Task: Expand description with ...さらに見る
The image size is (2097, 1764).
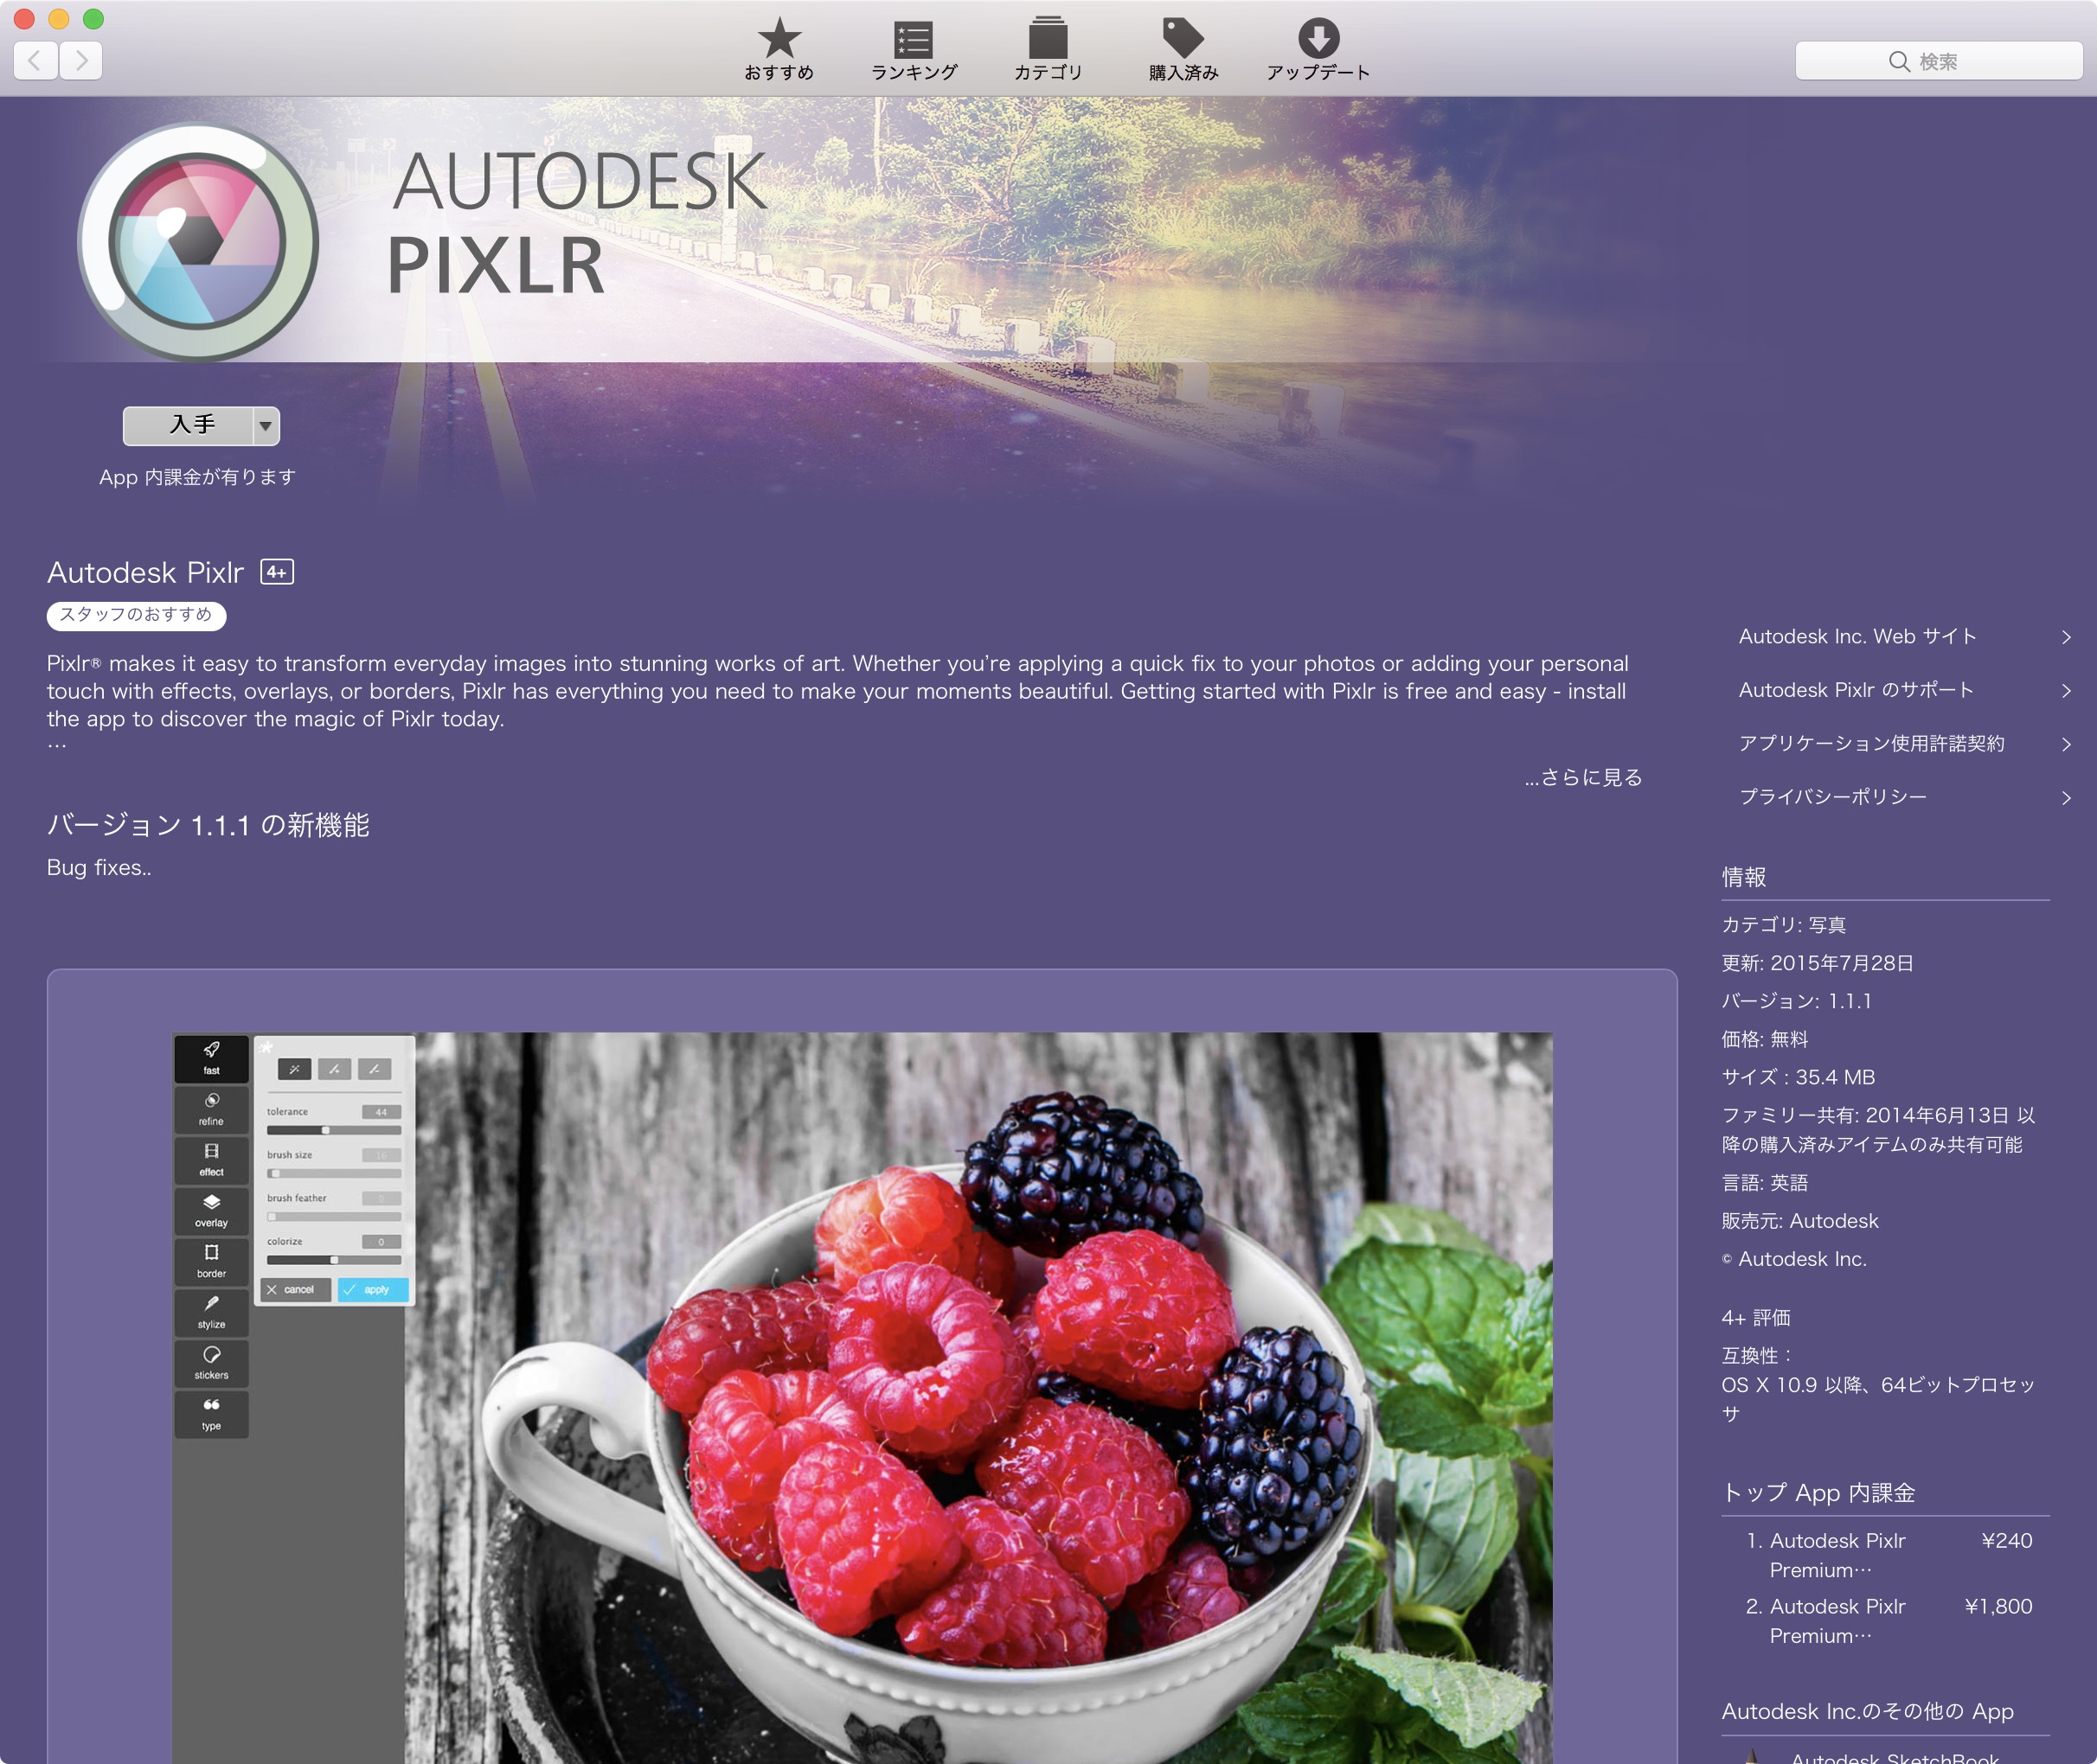Action: pyautogui.click(x=1583, y=777)
